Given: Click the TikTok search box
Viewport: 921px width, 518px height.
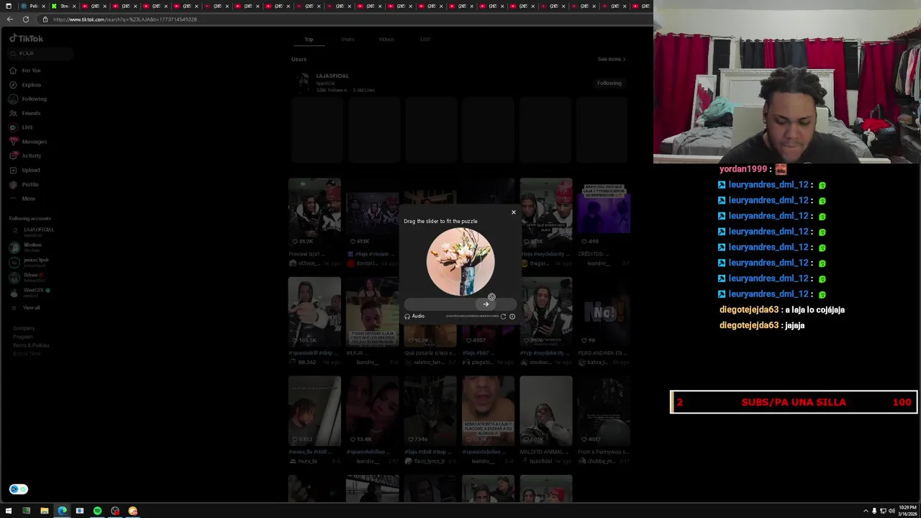Looking at the screenshot, I should [x=40, y=53].
